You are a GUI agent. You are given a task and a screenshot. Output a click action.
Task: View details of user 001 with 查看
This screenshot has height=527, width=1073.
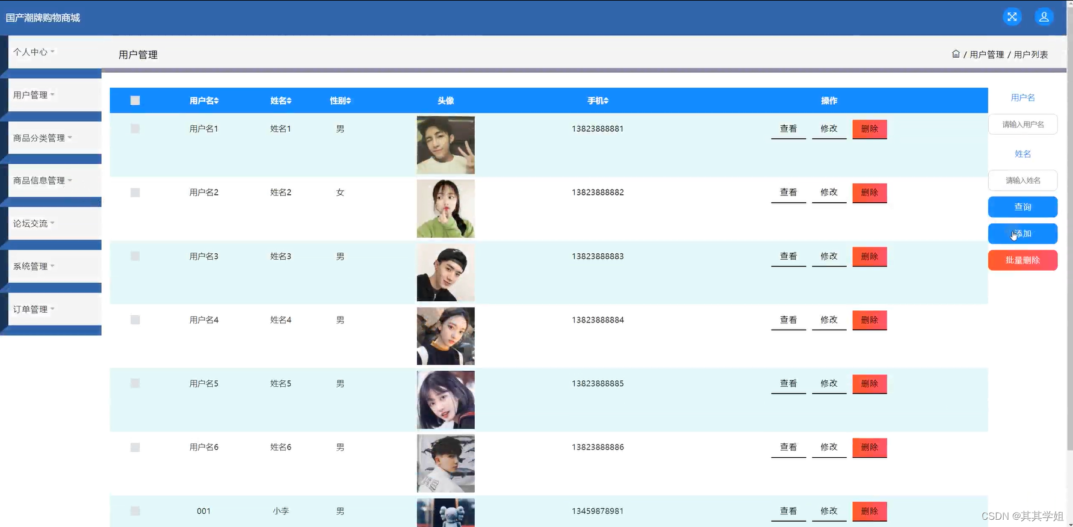click(788, 511)
